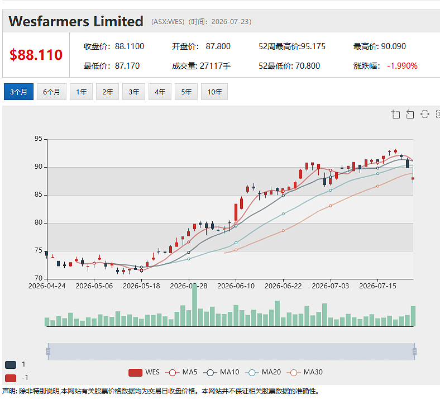Show the 10年 price history
Screen dimensions: 440x399
click(214, 92)
